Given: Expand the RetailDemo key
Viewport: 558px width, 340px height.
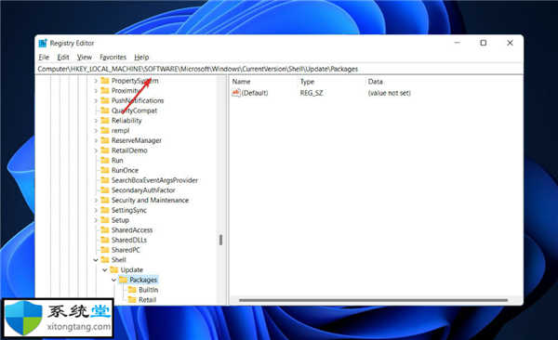Looking at the screenshot, I should [x=96, y=150].
